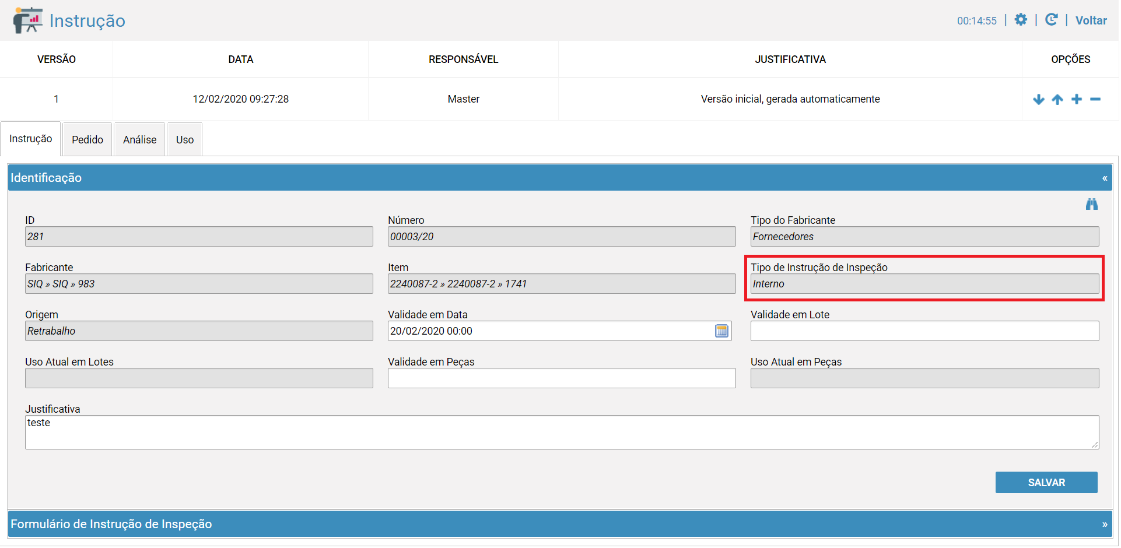Click the VERSÃO column header
The width and height of the screenshot is (1121, 548).
(57, 59)
